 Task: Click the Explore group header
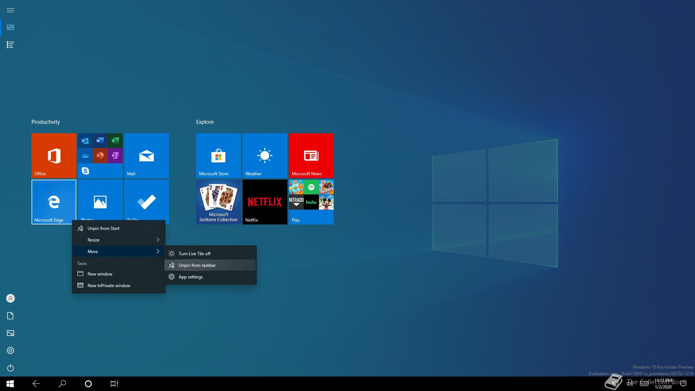(205, 122)
